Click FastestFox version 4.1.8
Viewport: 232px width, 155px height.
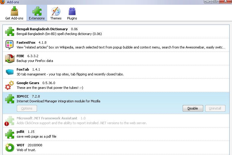point(42,42)
